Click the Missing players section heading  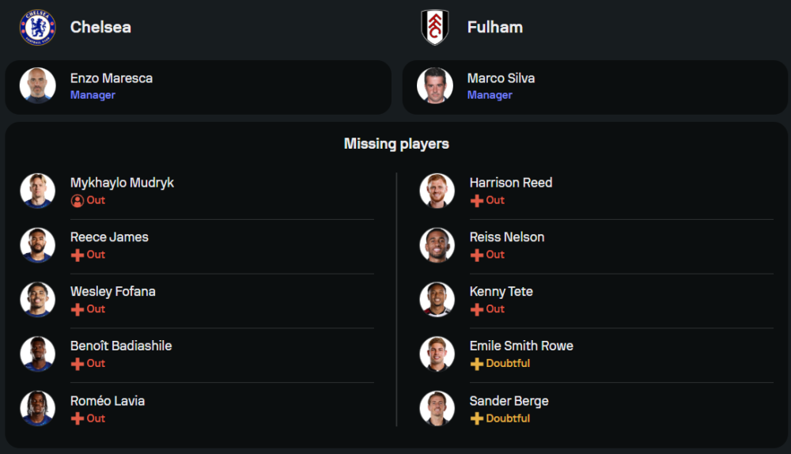point(396,144)
